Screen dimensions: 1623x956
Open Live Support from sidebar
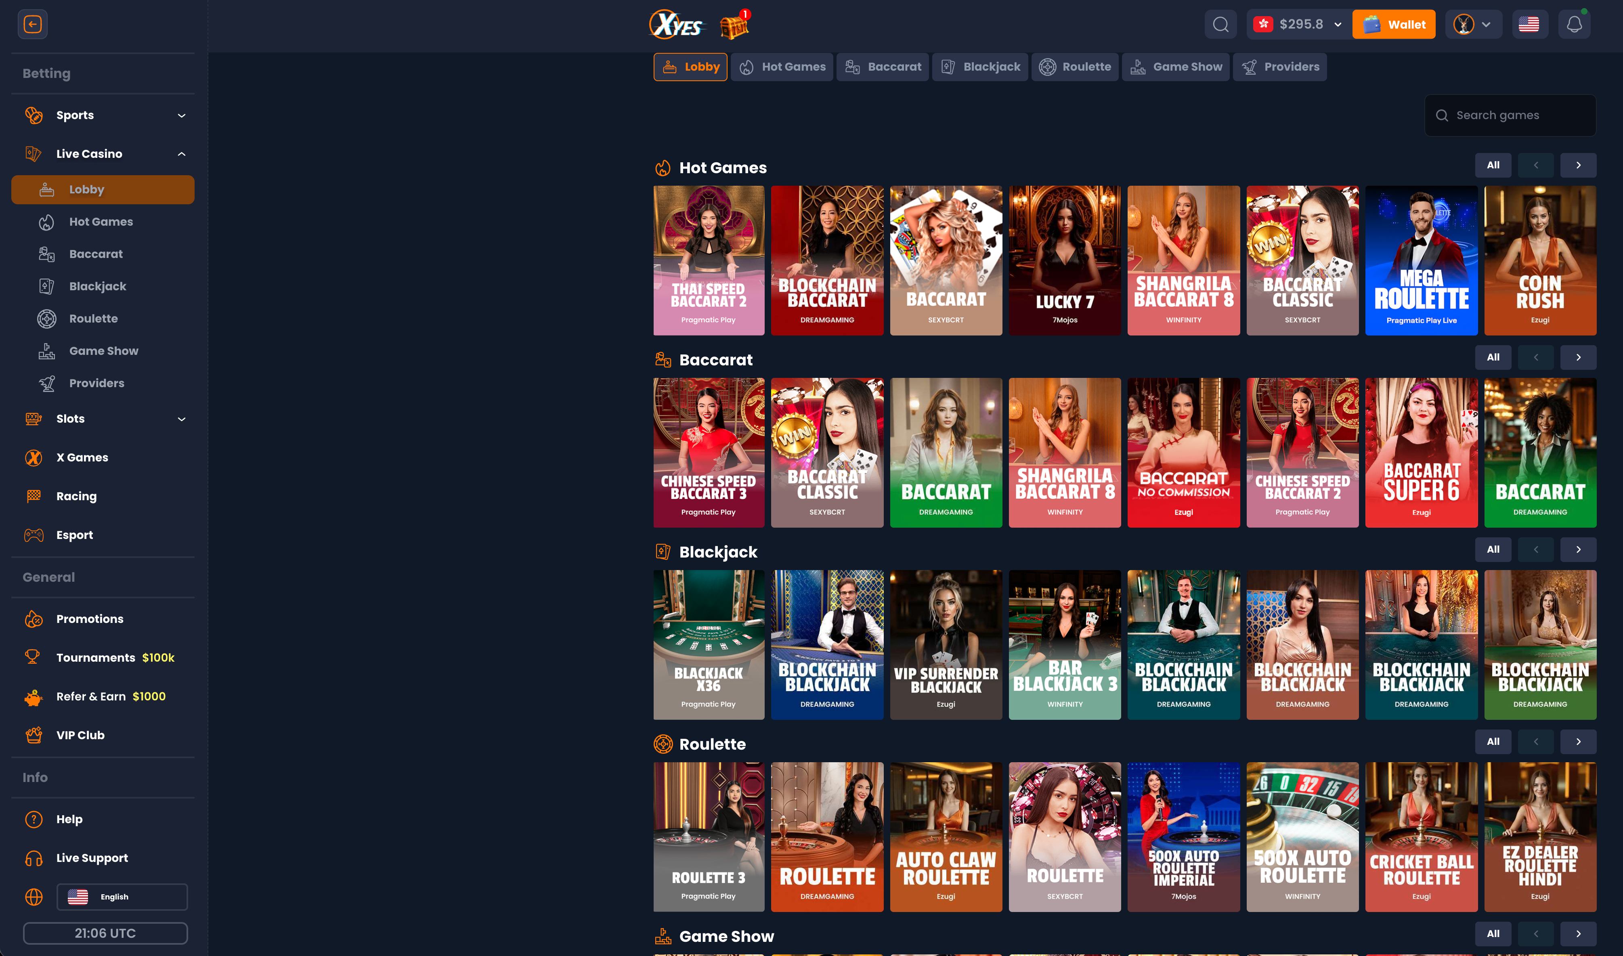point(92,857)
